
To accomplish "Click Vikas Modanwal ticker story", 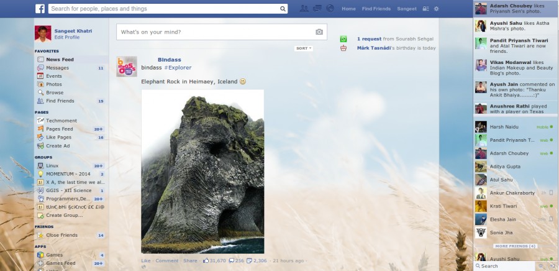I will click(x=515, y=67).
